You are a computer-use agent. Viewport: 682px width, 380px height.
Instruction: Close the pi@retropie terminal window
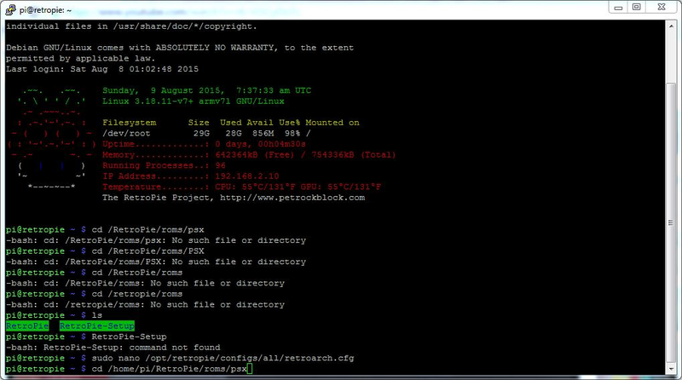(x=662, y=8)
